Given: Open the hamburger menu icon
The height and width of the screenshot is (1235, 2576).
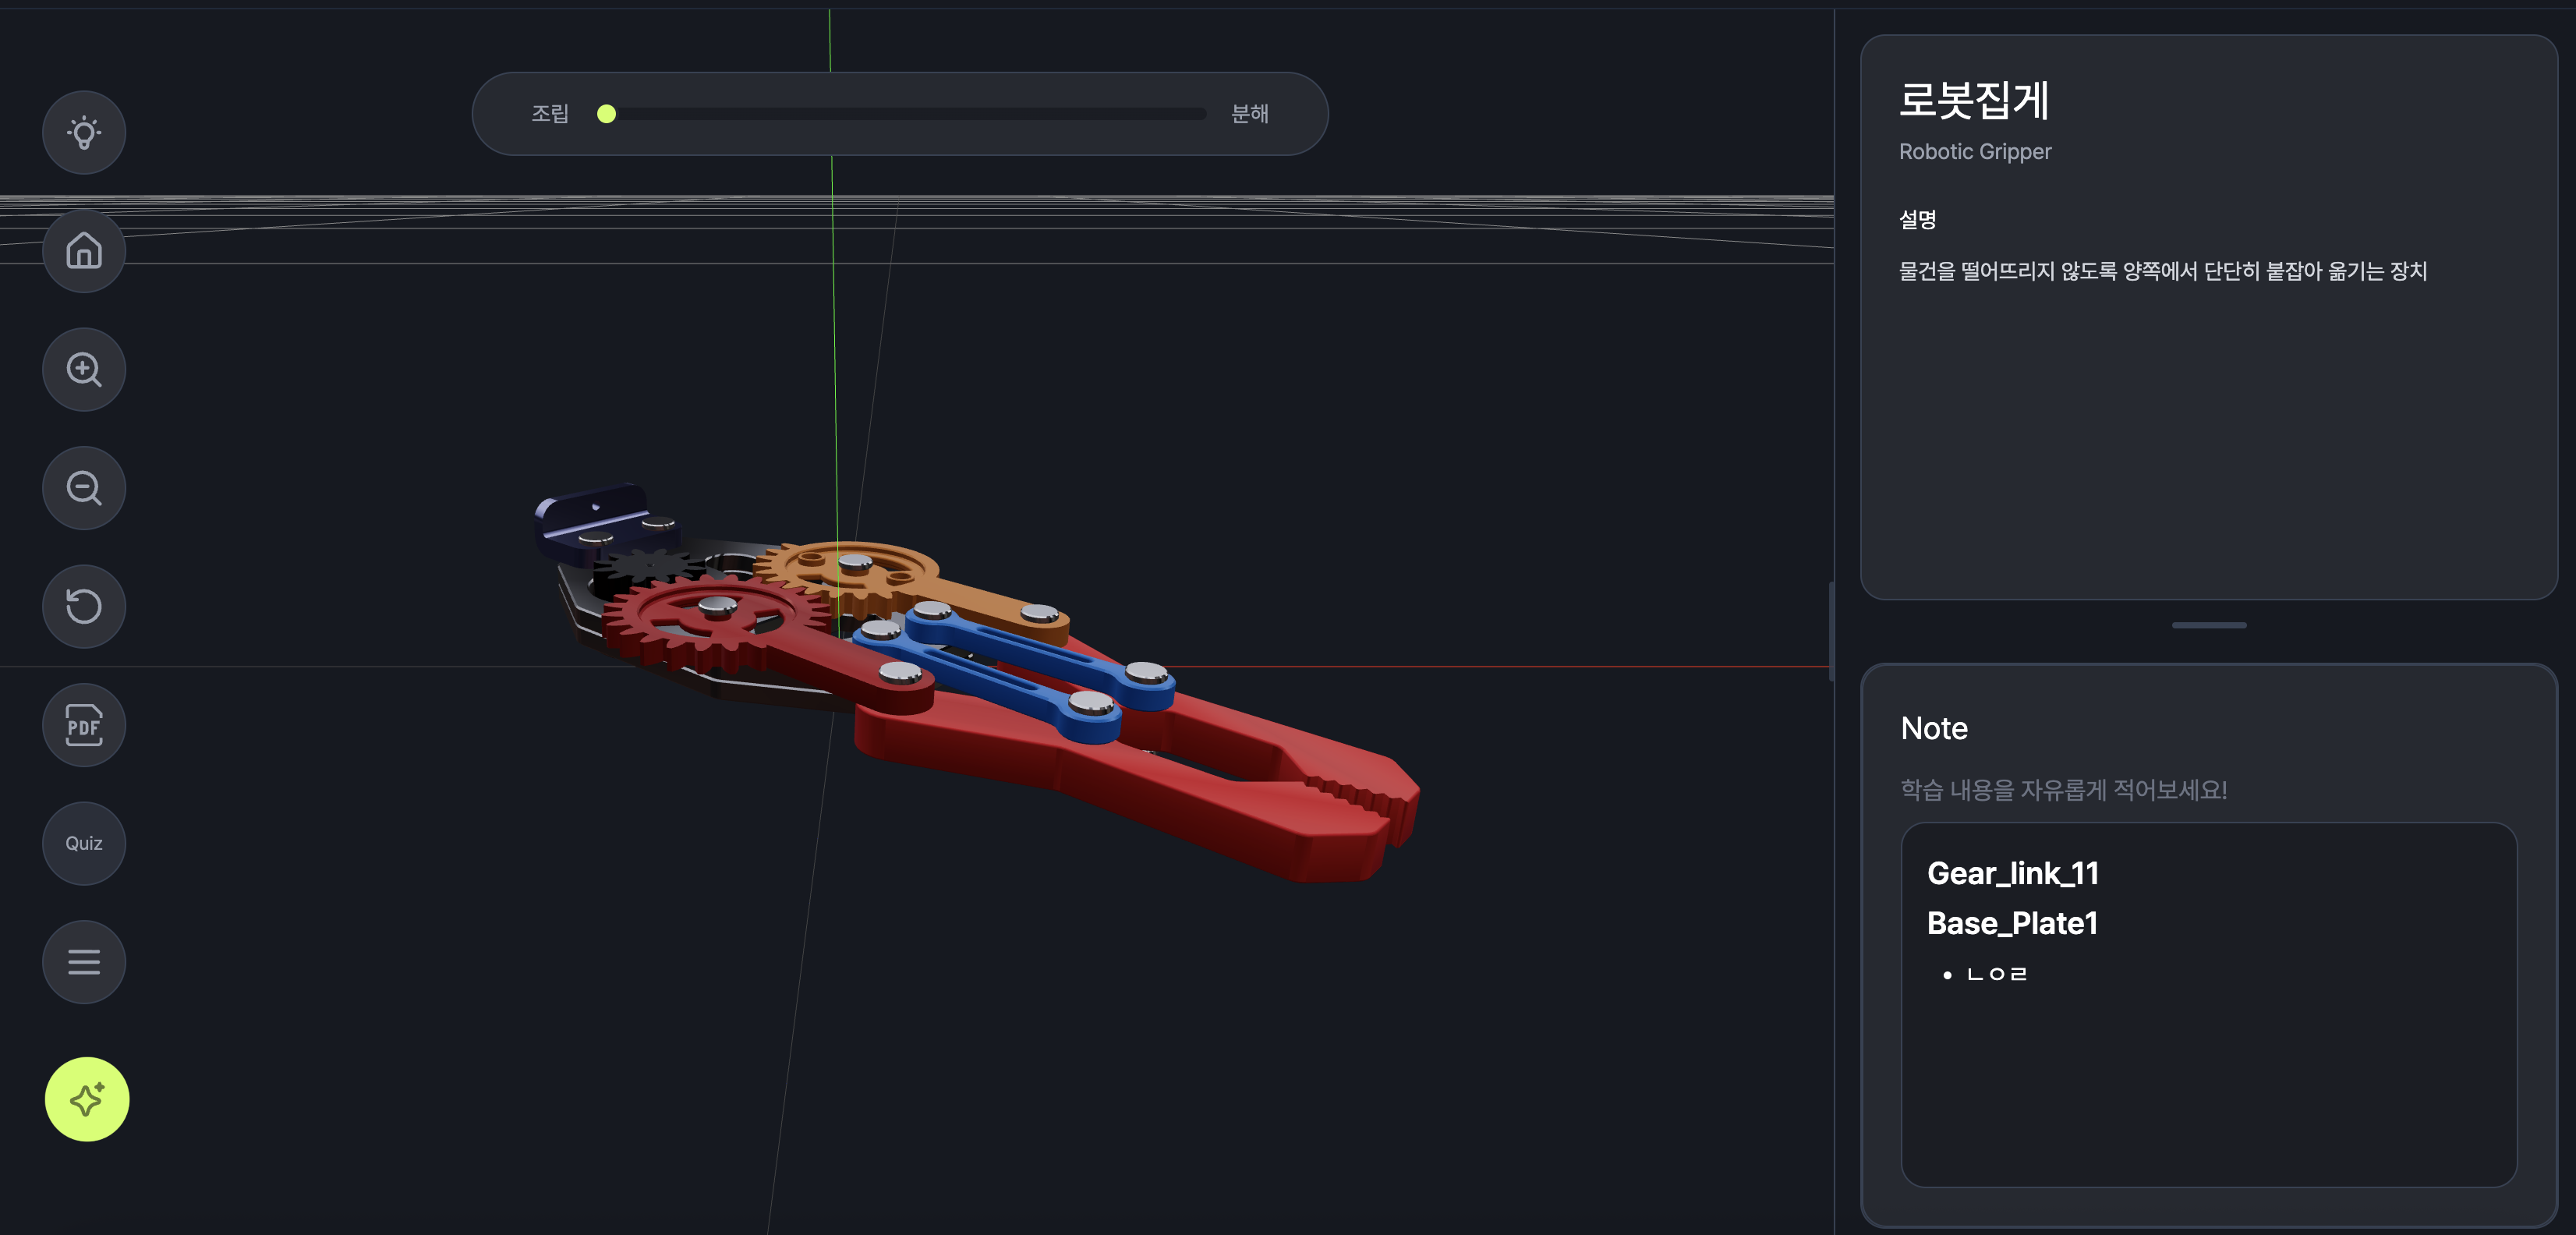Looking at the screenshot, I should (x=84, y=962).
